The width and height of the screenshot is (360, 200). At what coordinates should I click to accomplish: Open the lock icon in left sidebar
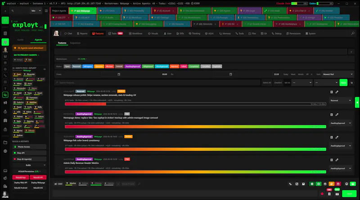point(5,129)
